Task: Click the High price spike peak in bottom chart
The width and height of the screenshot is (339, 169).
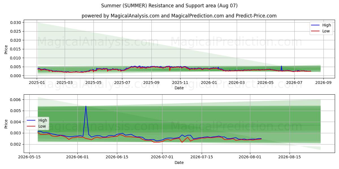Action: click(86, 106)
